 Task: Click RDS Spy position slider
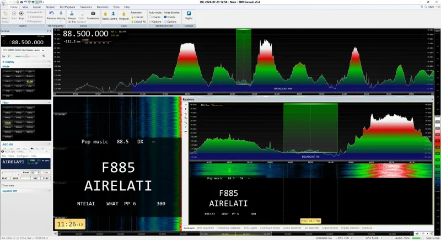click(x=10, y=173)
